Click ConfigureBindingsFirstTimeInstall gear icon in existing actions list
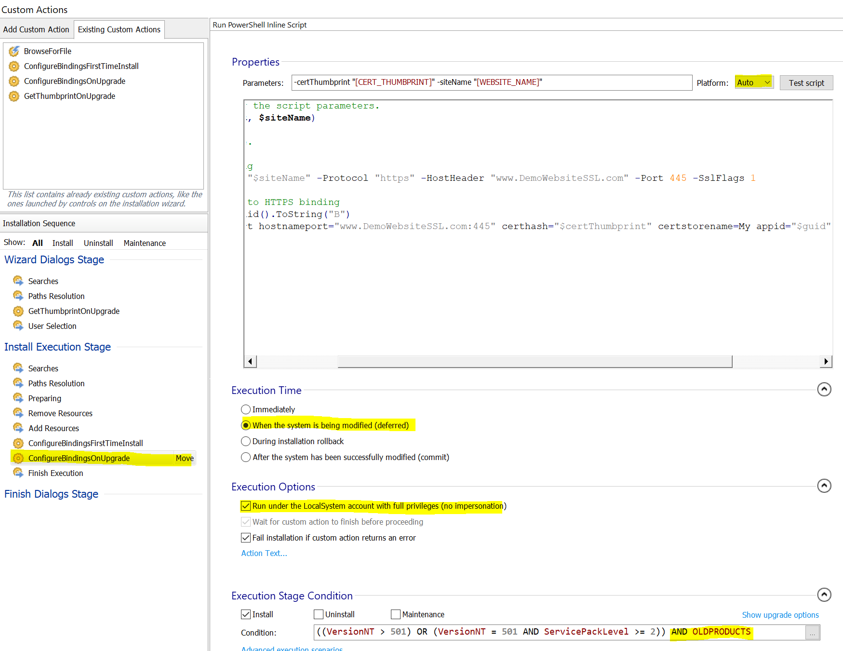This screenshot has width=843, height=651. coord(14,66)
